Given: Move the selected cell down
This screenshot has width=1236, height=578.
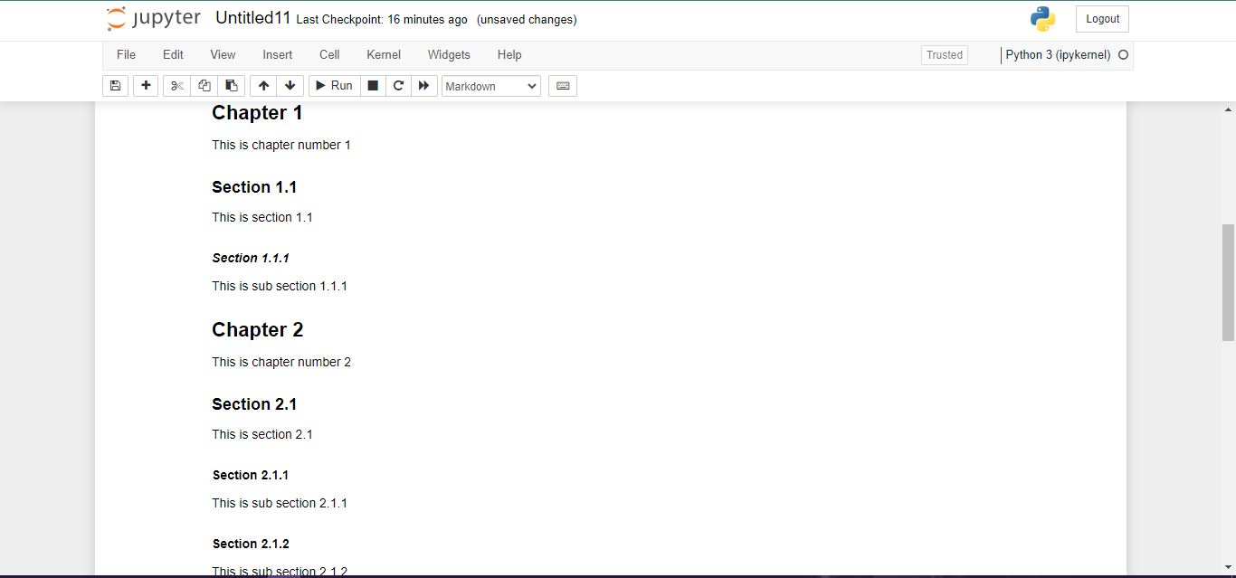Looking at the screenshot, I should coord(290,86).
